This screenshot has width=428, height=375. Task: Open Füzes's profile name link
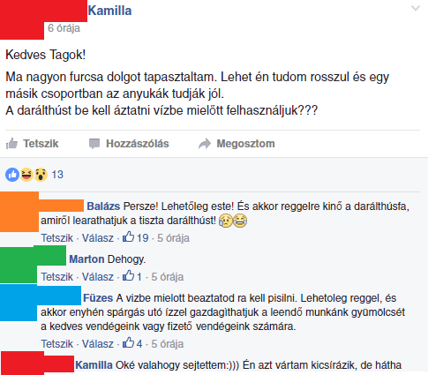98,298
